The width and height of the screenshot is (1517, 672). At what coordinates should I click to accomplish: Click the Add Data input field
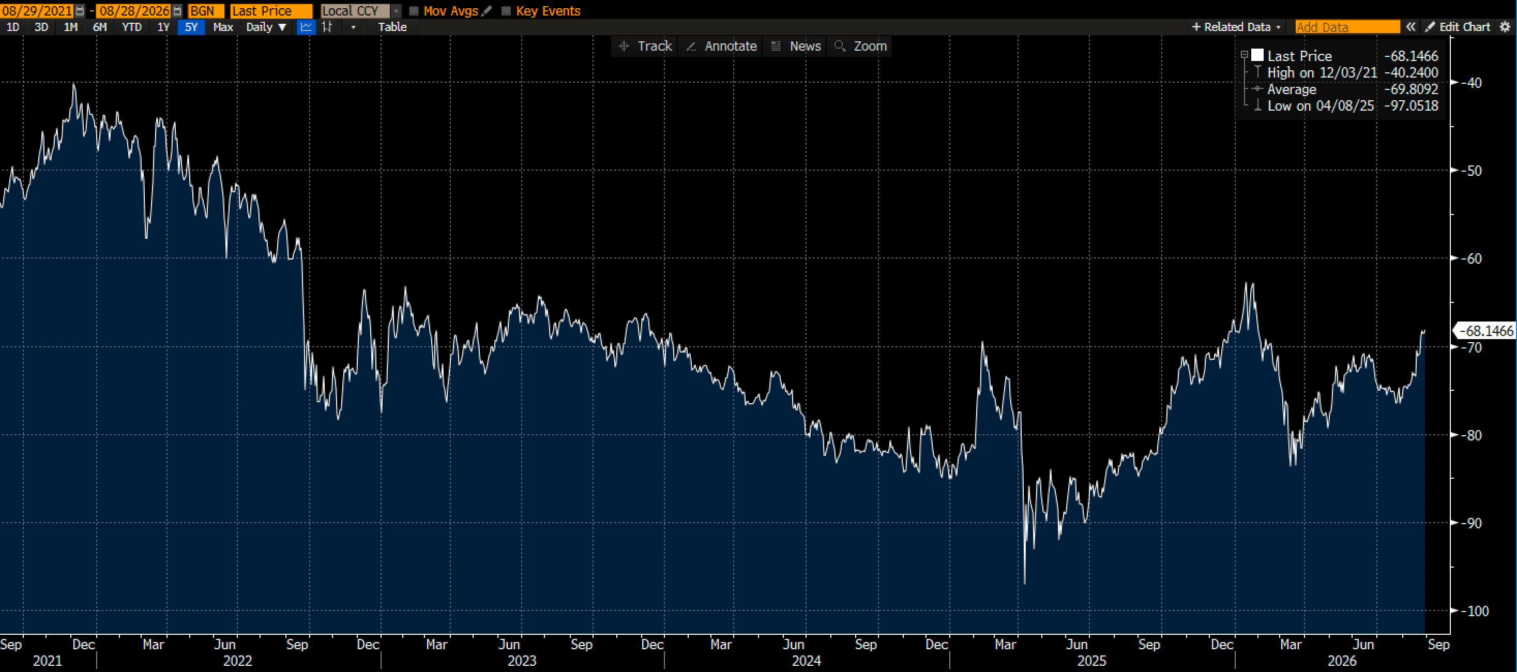[x=1347, y=27]
